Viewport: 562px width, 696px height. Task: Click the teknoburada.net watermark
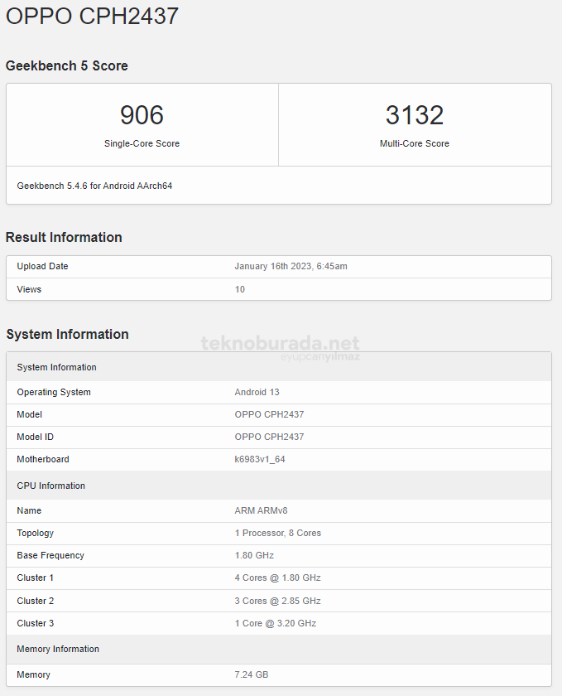[280, 344]
